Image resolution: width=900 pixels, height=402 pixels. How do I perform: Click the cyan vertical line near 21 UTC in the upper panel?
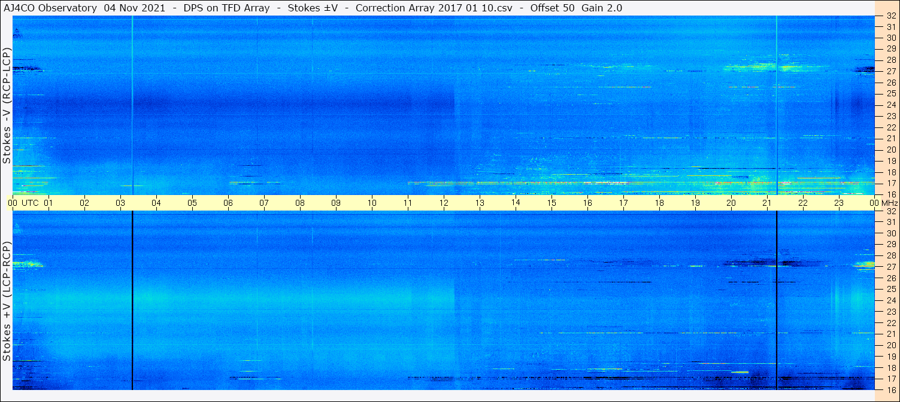pyautogui.click(x=777, y=105)
